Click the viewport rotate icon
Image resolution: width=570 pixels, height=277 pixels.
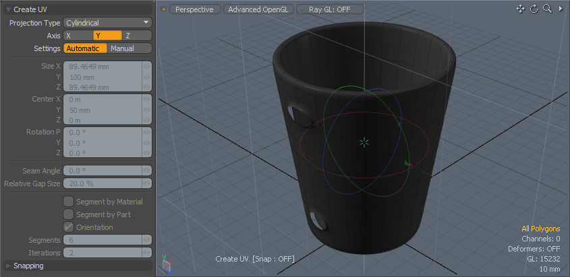[x=534, y=9]
